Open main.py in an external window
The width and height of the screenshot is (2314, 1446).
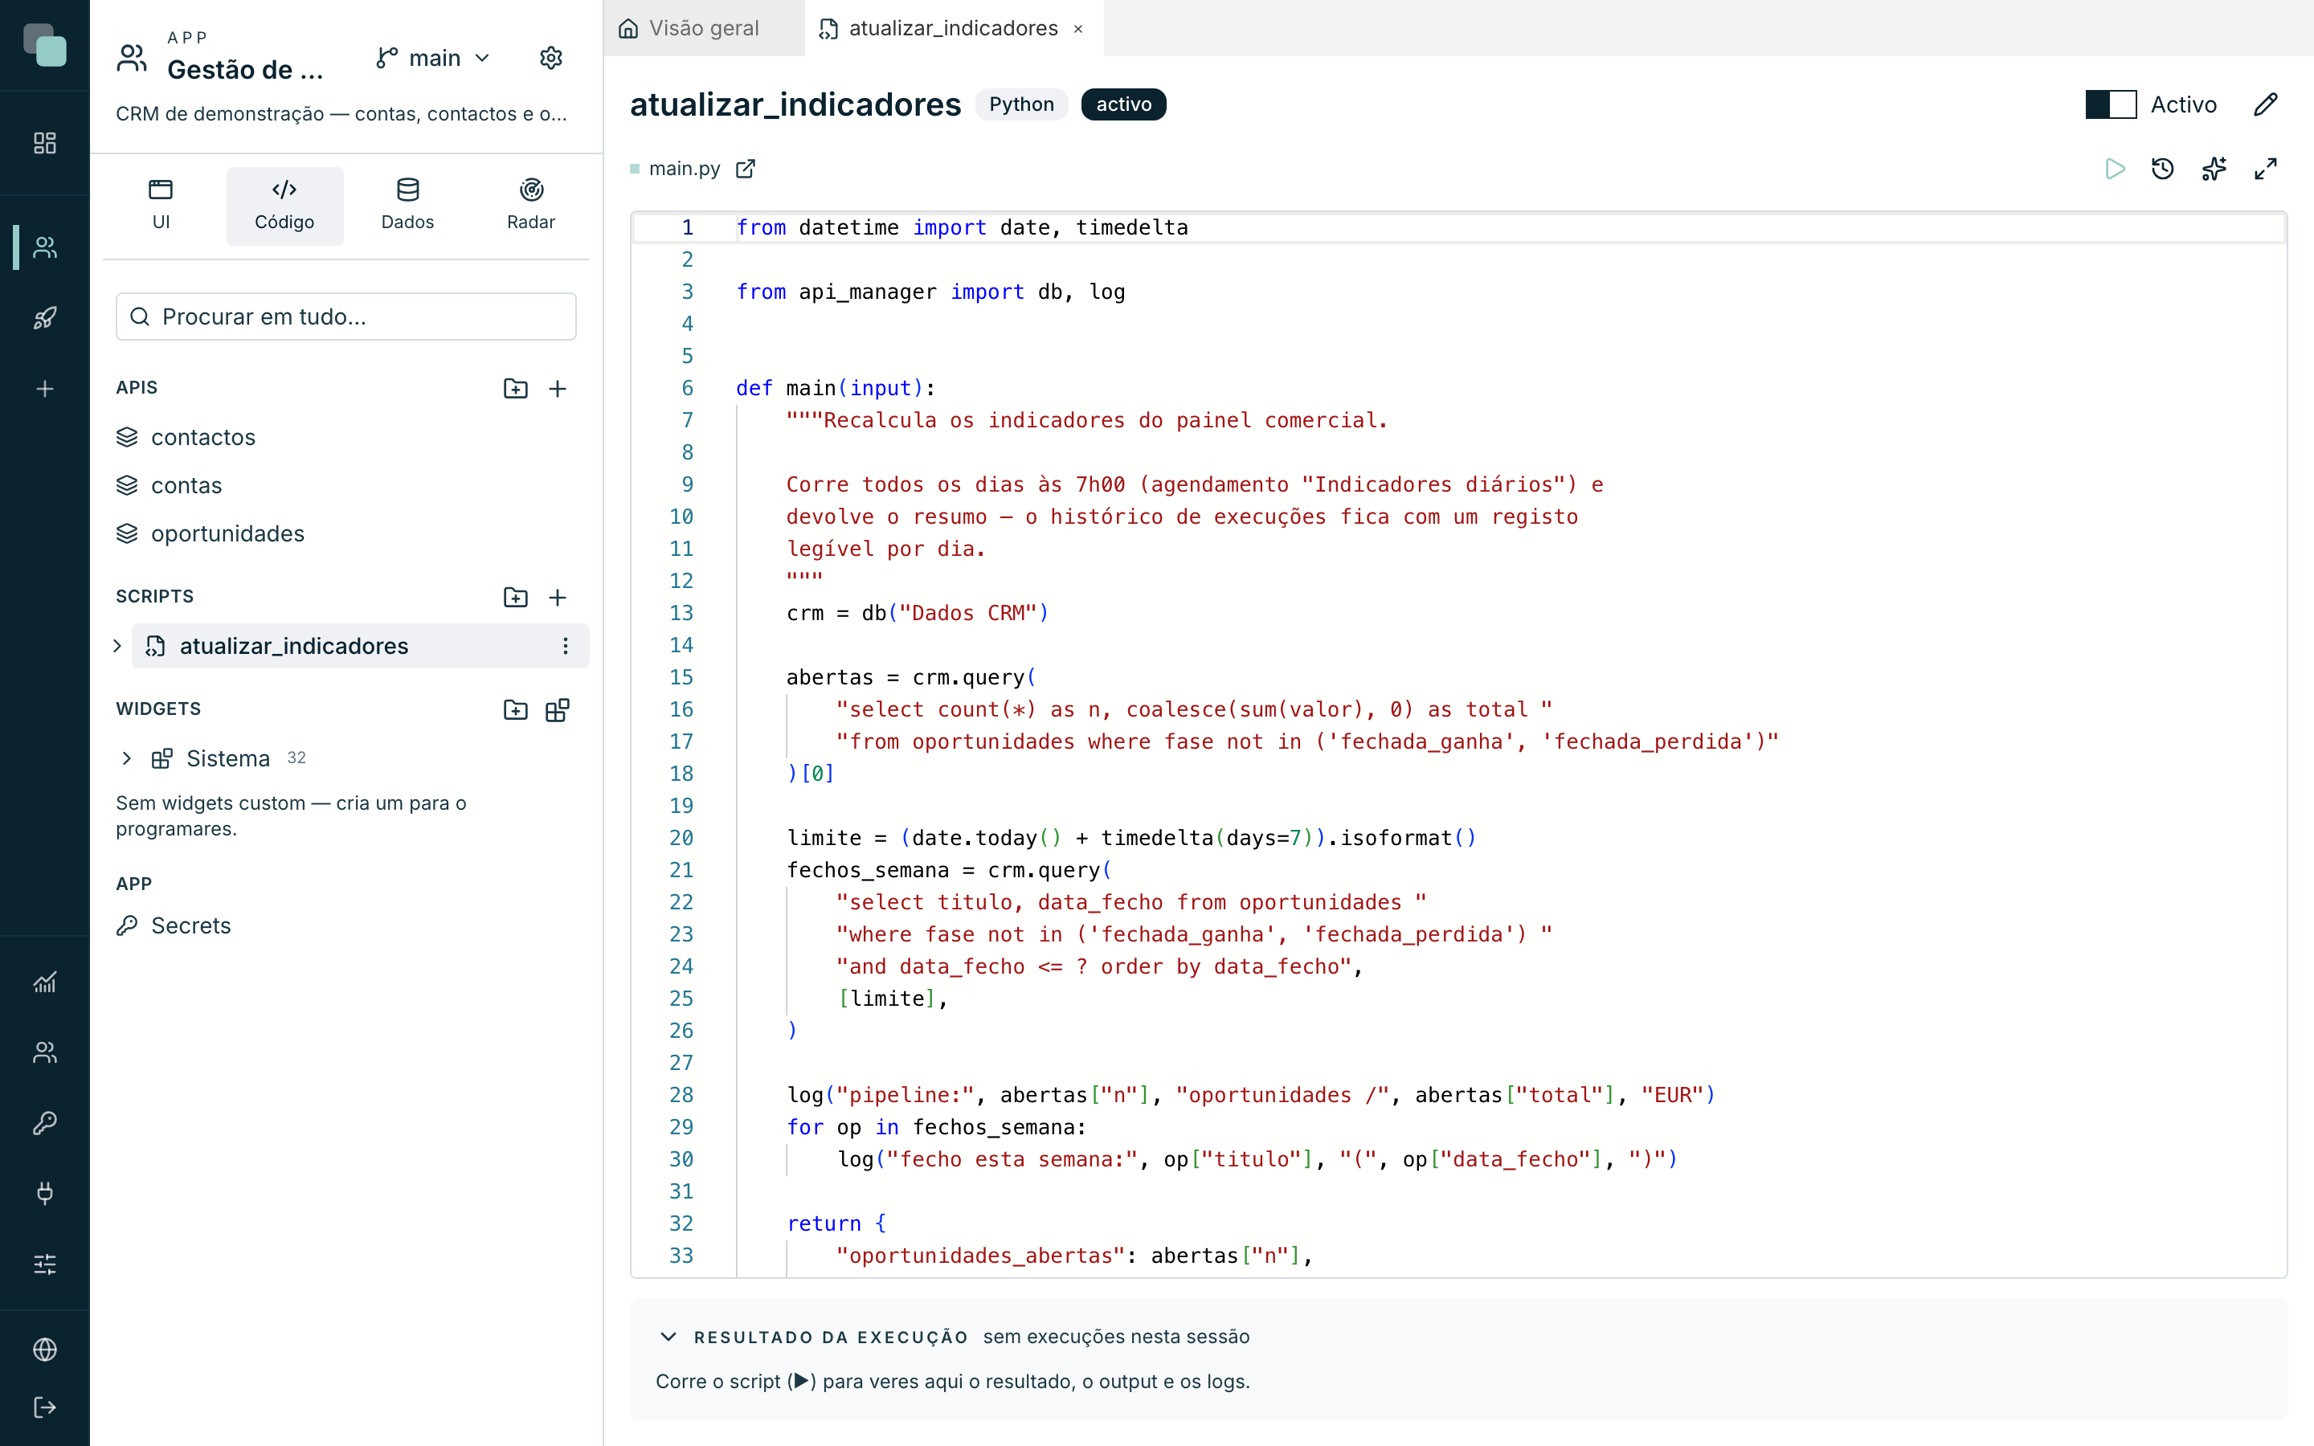746,169
